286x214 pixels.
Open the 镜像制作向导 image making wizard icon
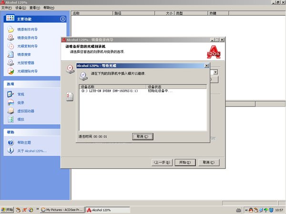pyautogui.click(x=10, y=29)
